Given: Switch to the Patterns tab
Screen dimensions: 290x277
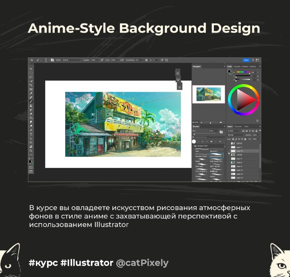Looking at the screenshot, I should pos(253,67).
